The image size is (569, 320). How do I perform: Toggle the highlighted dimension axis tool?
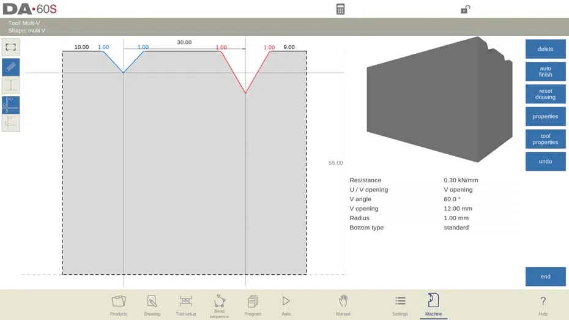tap(11, 105)
